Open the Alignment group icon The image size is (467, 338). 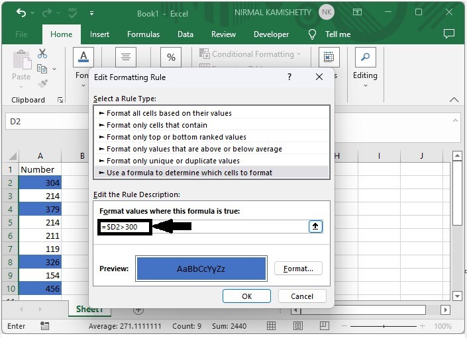(x=126, y=57)
